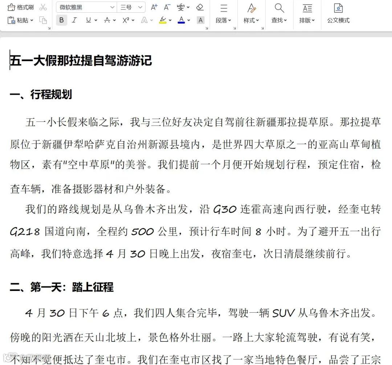Open the strikethrough options dropdown arrow

click(114, 20)
